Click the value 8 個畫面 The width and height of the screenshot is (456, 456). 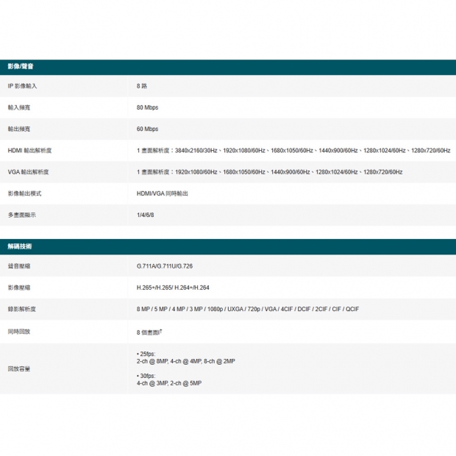click(x=149, y=332)
